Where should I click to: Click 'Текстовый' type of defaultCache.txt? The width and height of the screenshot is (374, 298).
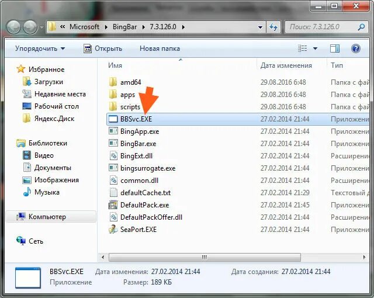(x=349, y=193)
